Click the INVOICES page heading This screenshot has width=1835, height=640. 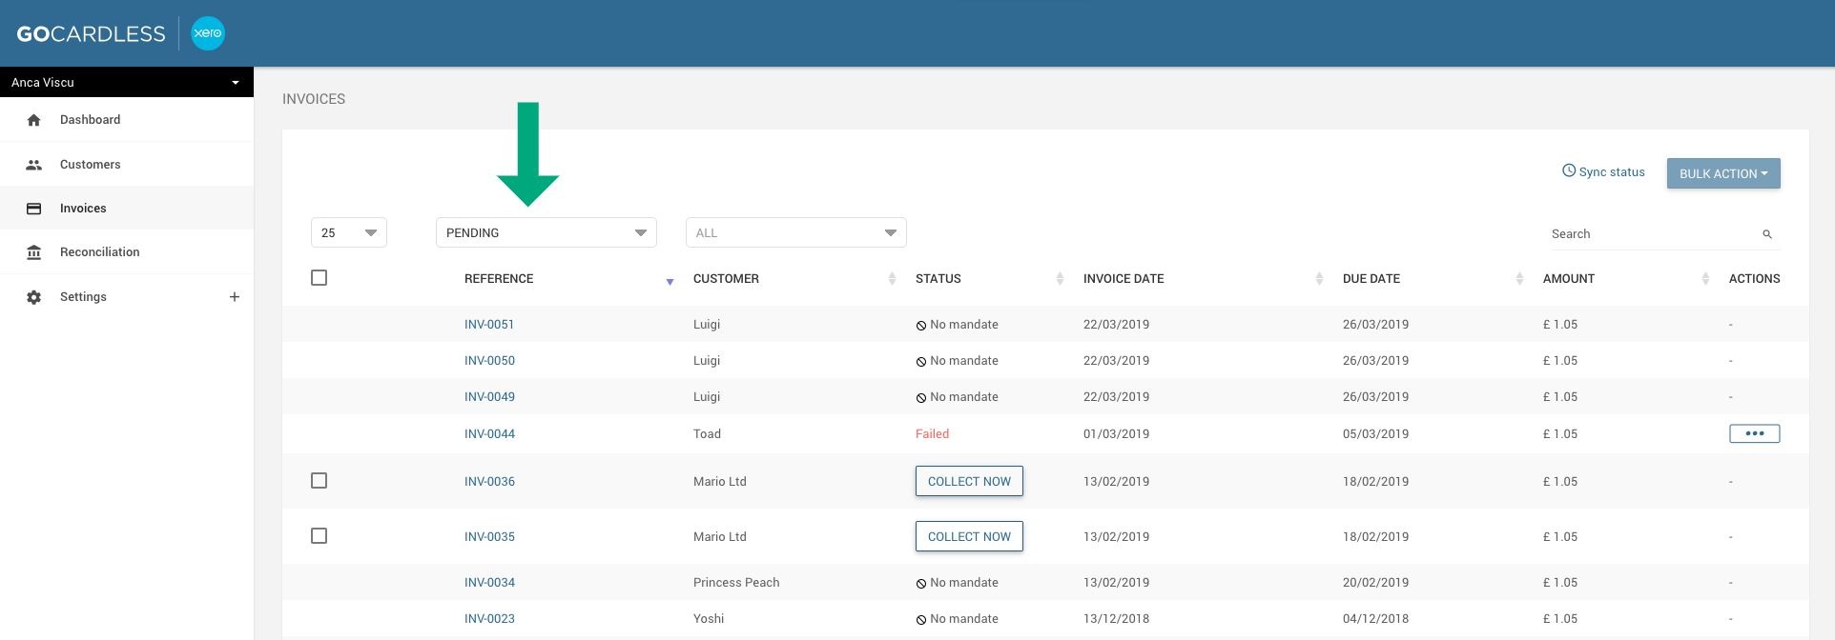(314, 99)
